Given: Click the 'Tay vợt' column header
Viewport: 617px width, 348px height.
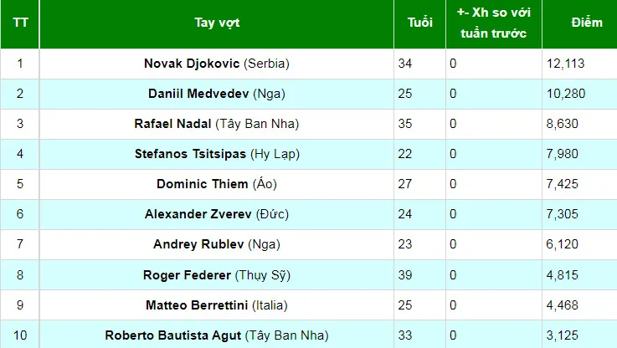Looking at the screenshot, I should (x=217, y=23).
